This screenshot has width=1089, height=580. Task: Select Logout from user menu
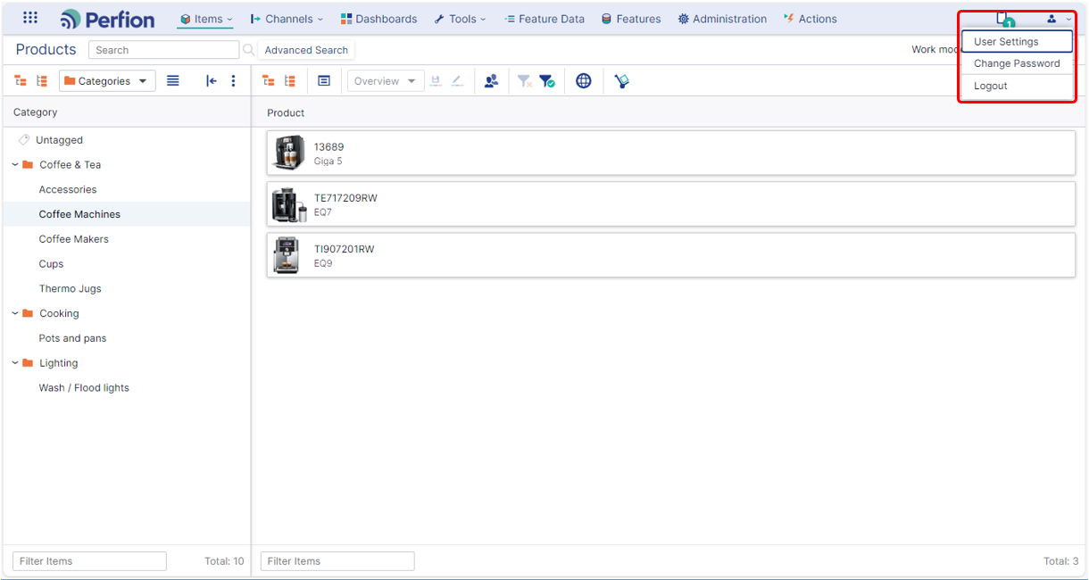[1017, 86]
